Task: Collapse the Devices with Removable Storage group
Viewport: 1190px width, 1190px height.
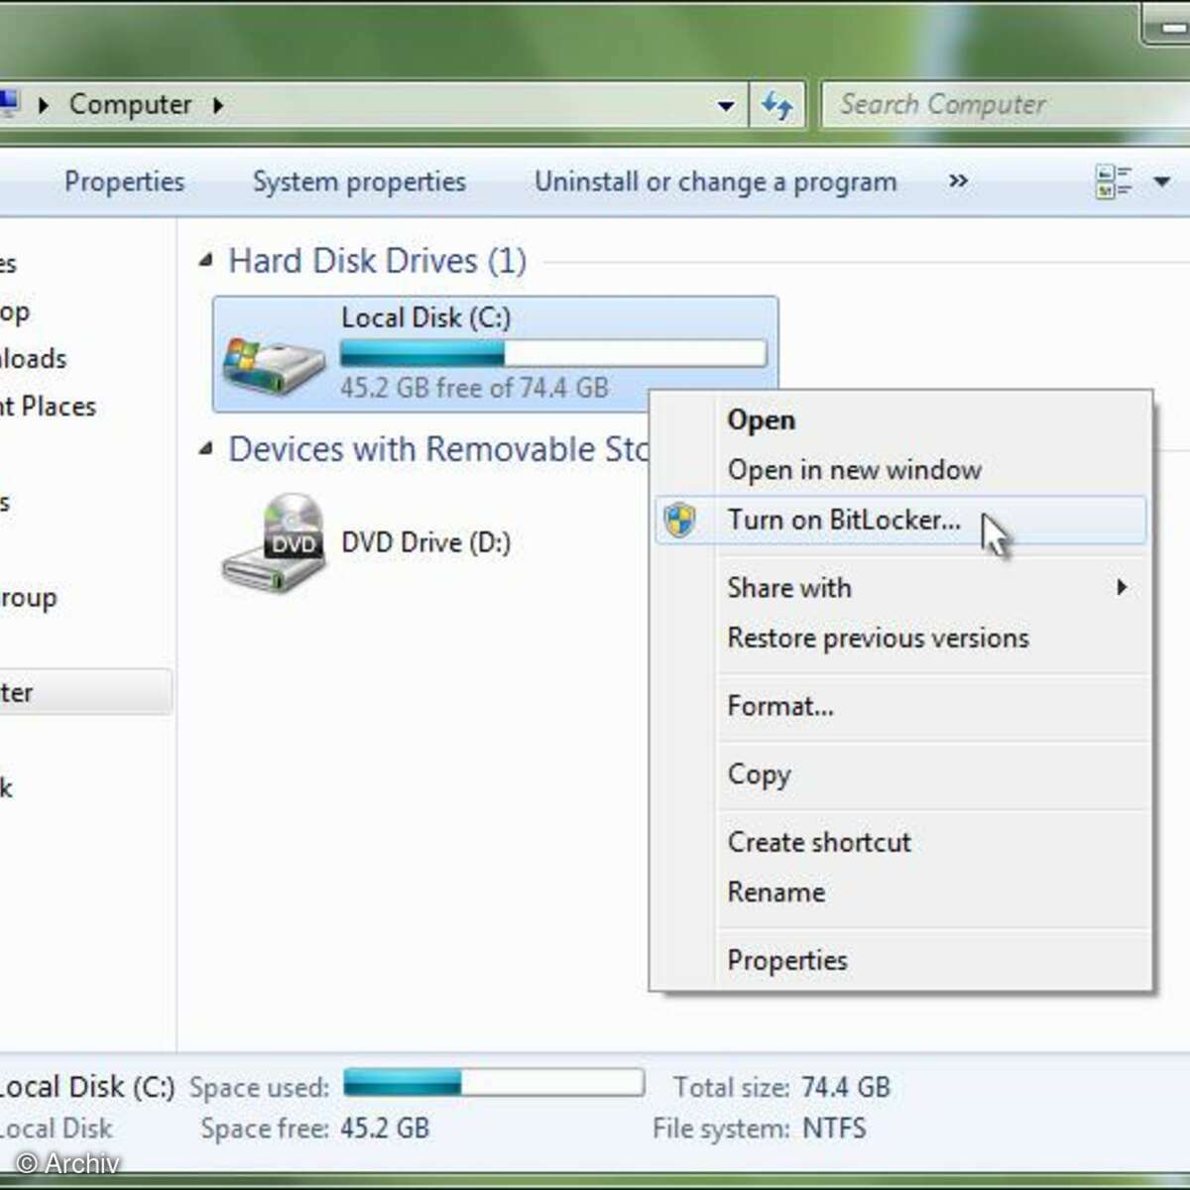Action: 206,449
